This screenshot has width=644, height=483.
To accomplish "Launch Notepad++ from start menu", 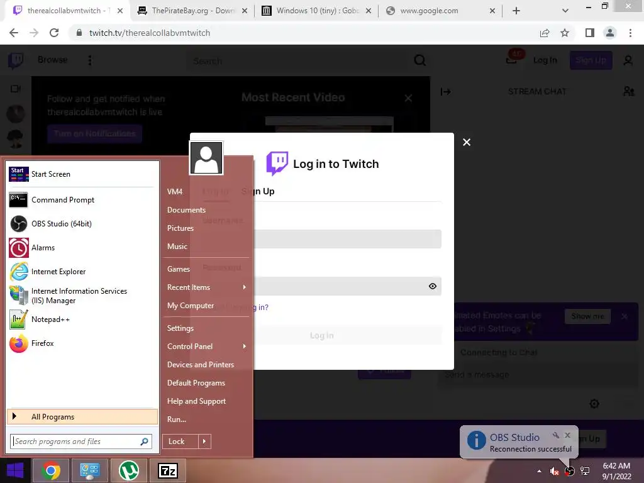I will (81, 319).
